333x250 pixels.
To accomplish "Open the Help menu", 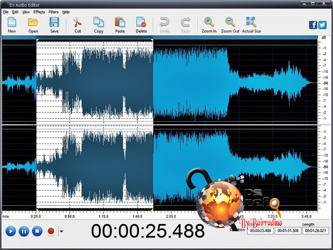I will pos(66,12).
